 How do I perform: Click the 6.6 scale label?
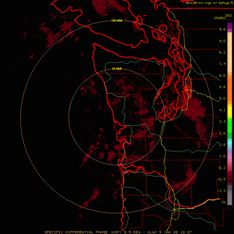tap(222, 75)
